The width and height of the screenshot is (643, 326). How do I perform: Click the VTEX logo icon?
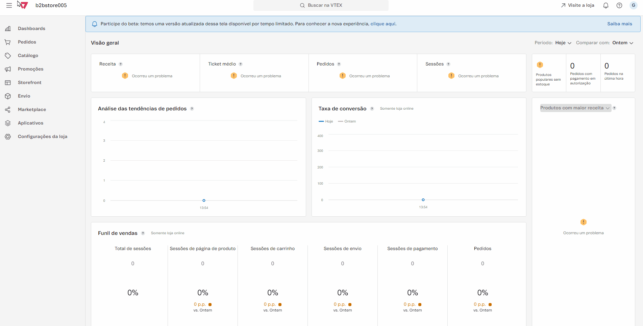point(24,5)
